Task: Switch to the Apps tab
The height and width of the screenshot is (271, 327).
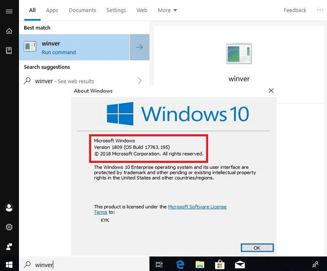Action: point(52,10)
